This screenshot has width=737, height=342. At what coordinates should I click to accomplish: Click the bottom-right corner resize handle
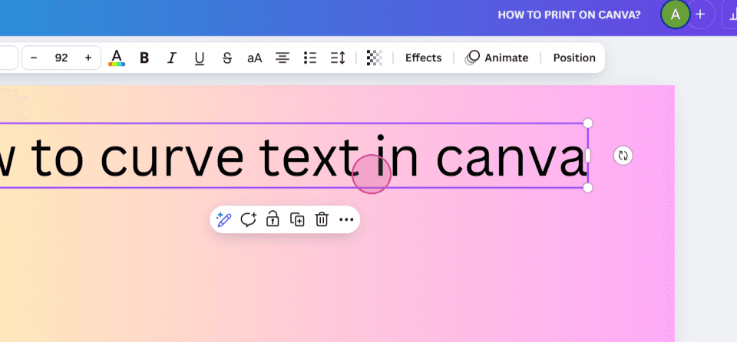pyautogui.click(x=587, y=188)
